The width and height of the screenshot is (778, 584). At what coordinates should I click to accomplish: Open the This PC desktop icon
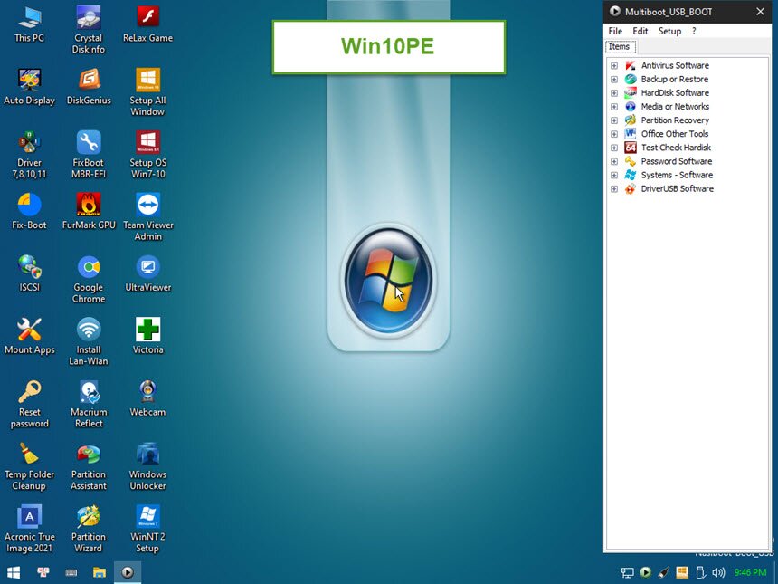(29, 24)
